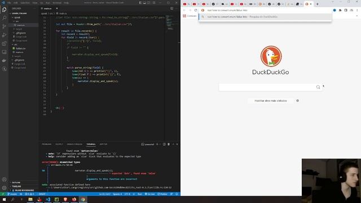This screenshot has width=361, height=203.
Task: Open italian.csv in the Explorer tree
Action: [x=21, y=48]
